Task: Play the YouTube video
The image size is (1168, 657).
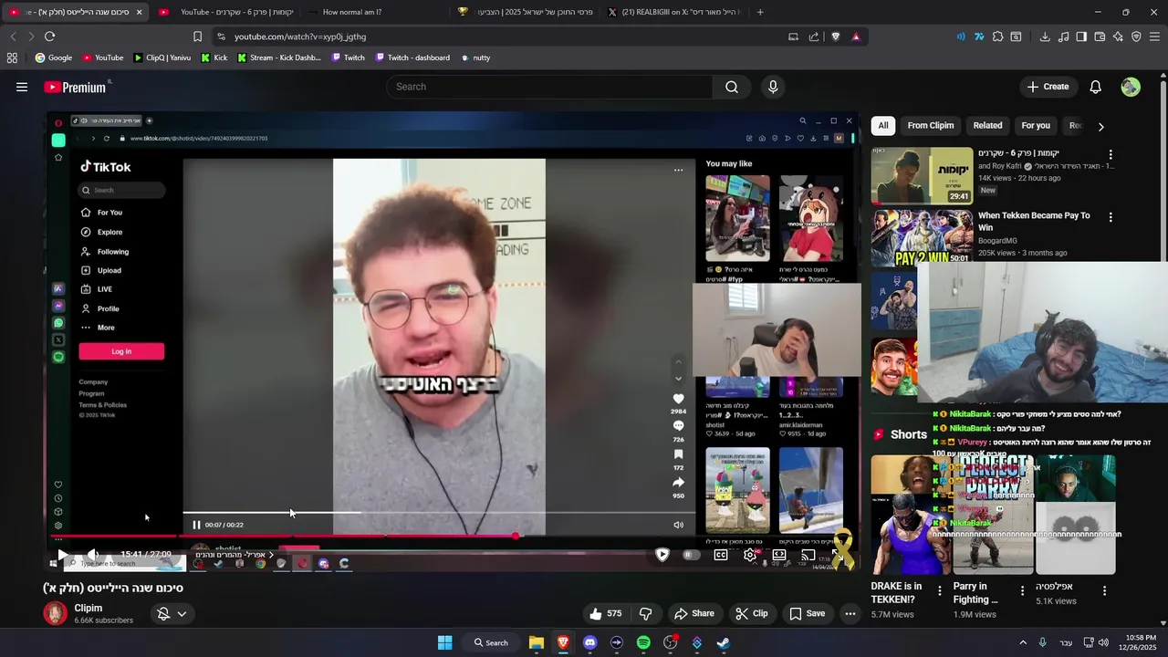Action: (x=62, y=555)
